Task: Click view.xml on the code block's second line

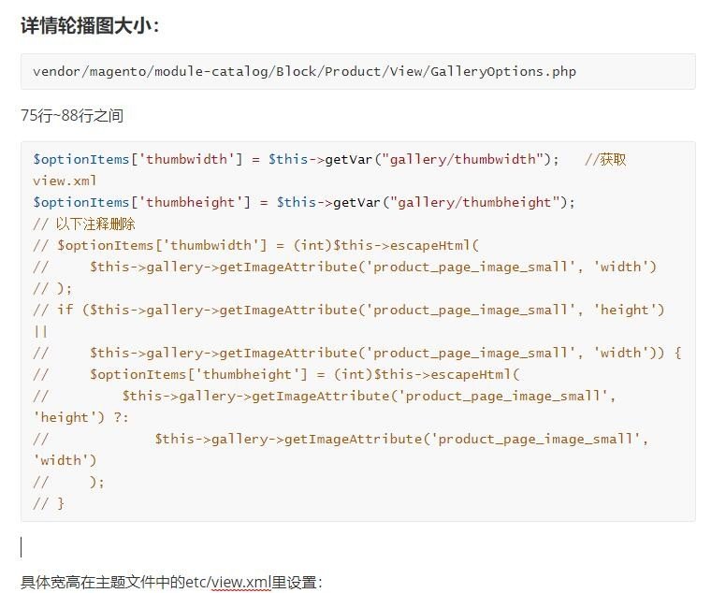Action: click(x=65, y=181)
